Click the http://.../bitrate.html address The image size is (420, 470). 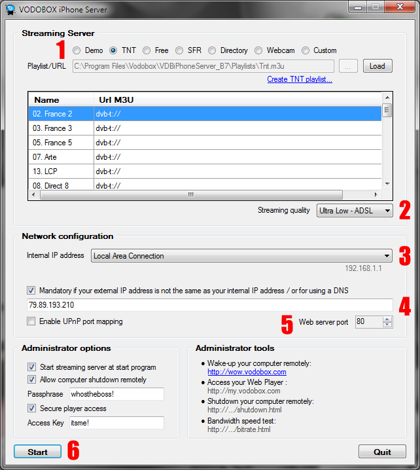click(x=239, y=429)
